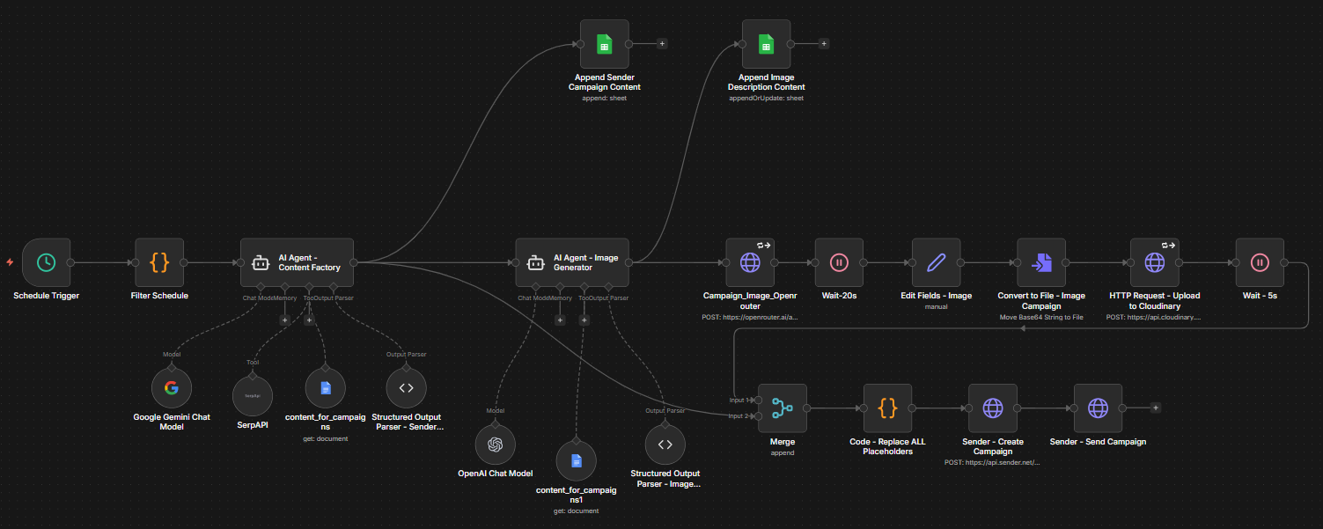The image size is (1323, 529).
Task: Select the SerpAPI tool node
Action: coord(254,396)
